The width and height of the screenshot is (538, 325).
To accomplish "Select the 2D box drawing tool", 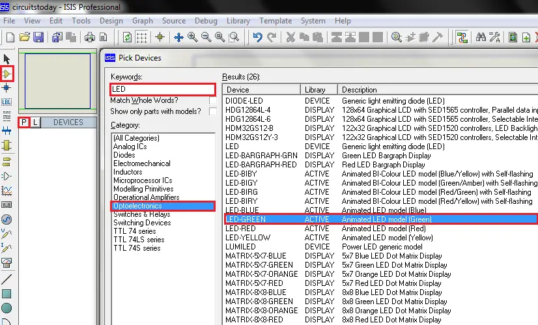I will (7, 294).
